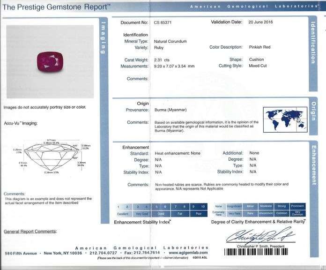
Task: Click the 'Pinkish Red' color description
Action: pos(259,47)
